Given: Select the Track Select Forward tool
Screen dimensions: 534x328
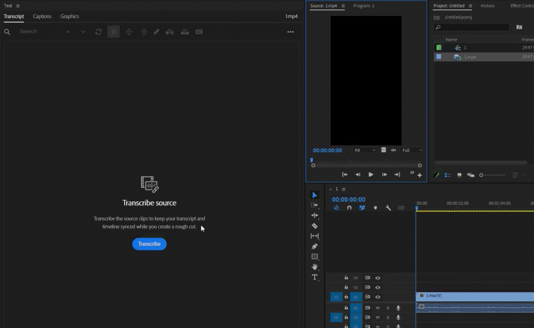Looking at the screenshot, I should coord(314,205).
